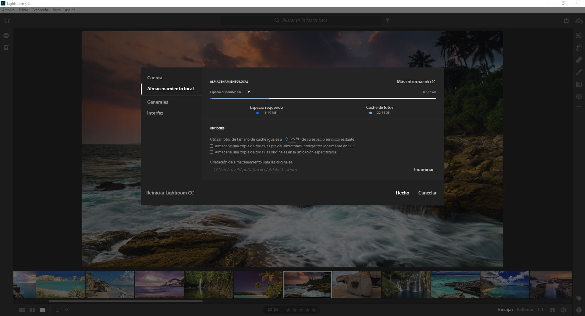Image resolution: width=585 pixels, height=316 pixels.
Task: Select the turquoise lagoon thumbnail
Action: [455, 285]
